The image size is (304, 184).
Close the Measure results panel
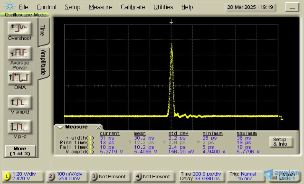pyautogui.click(x=99, y=127)
